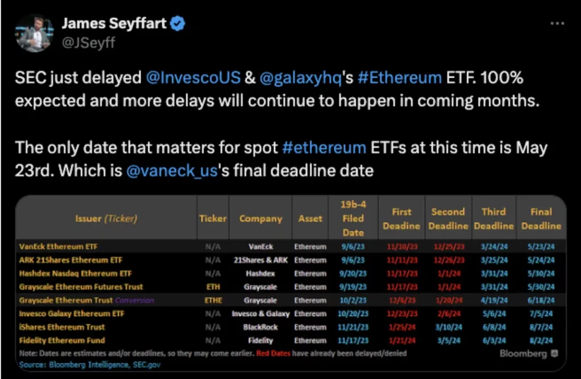Screen dimensions: 581x379
Task: Click the ETHE ticker cell
Action: pyautogui.click(x=213, y=300)
